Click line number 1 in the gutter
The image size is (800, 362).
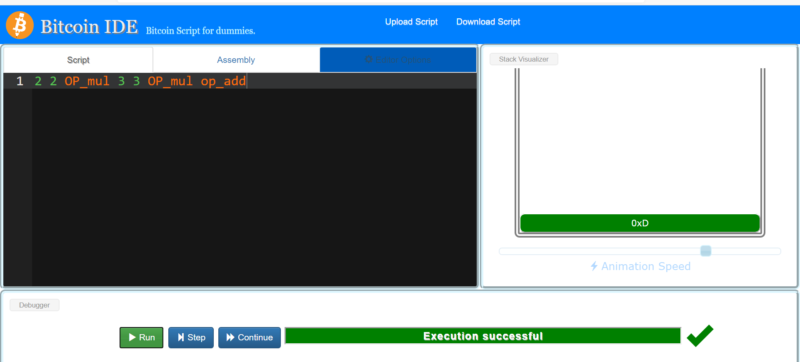tap(20, 81)
